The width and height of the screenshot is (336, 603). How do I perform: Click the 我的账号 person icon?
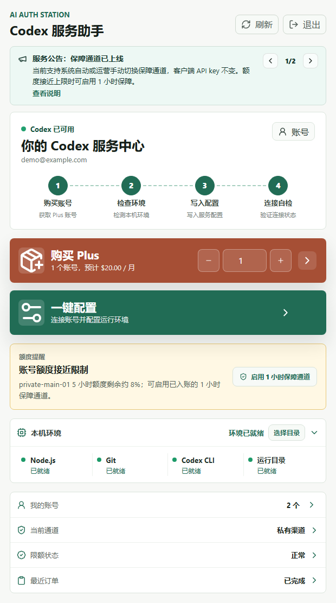(22, 505)
